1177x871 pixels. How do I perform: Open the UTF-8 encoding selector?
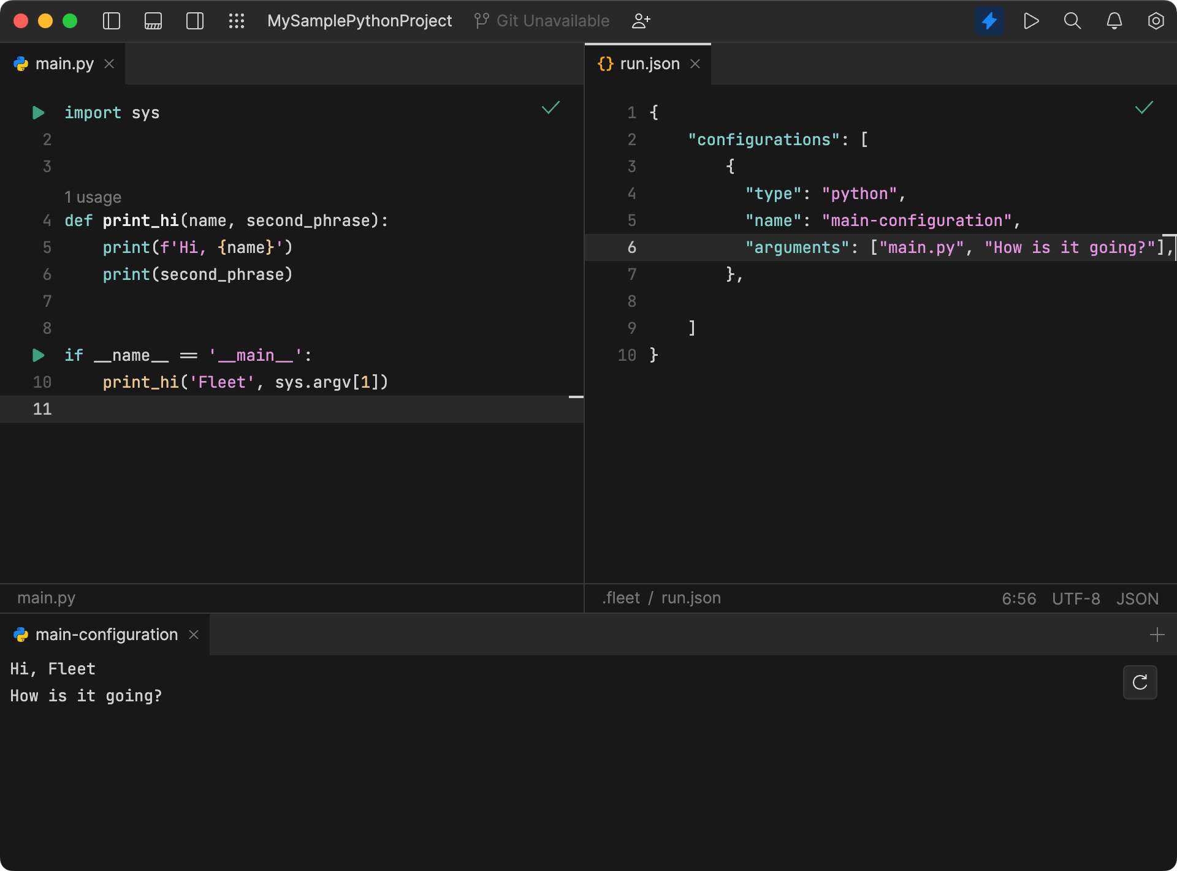(1075, 598)
